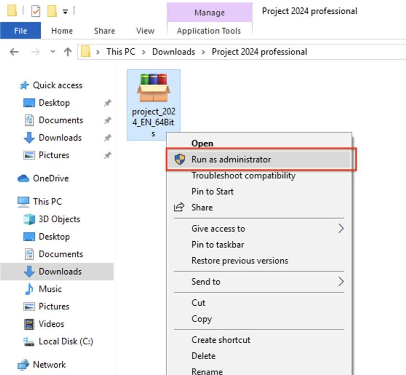Switch to the Share ribbon tab
Image resolution: width=406 pixels, height=375 pixels.
[x=104, y=31]
